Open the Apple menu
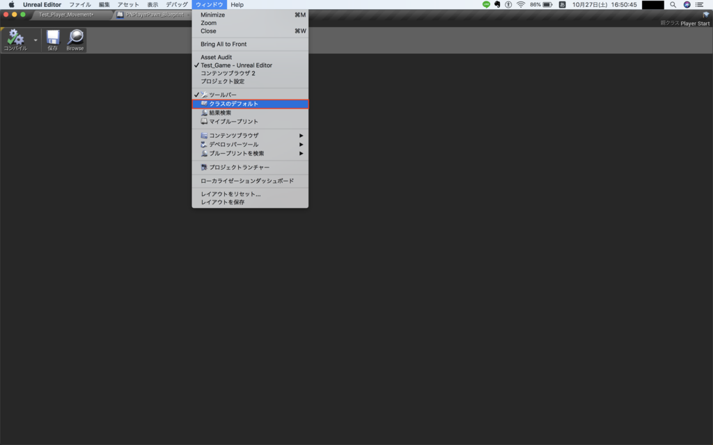This screenshot has width=713, height=445. click(x=11, y=5)
